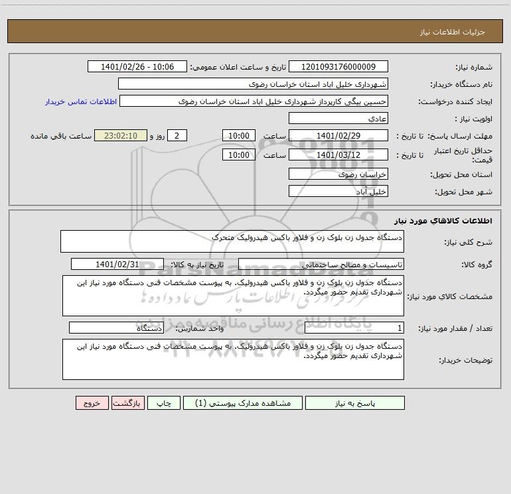
Task: Click the buyer name field شهرداری خلیل اباد
Action: (x=253, y=84)
